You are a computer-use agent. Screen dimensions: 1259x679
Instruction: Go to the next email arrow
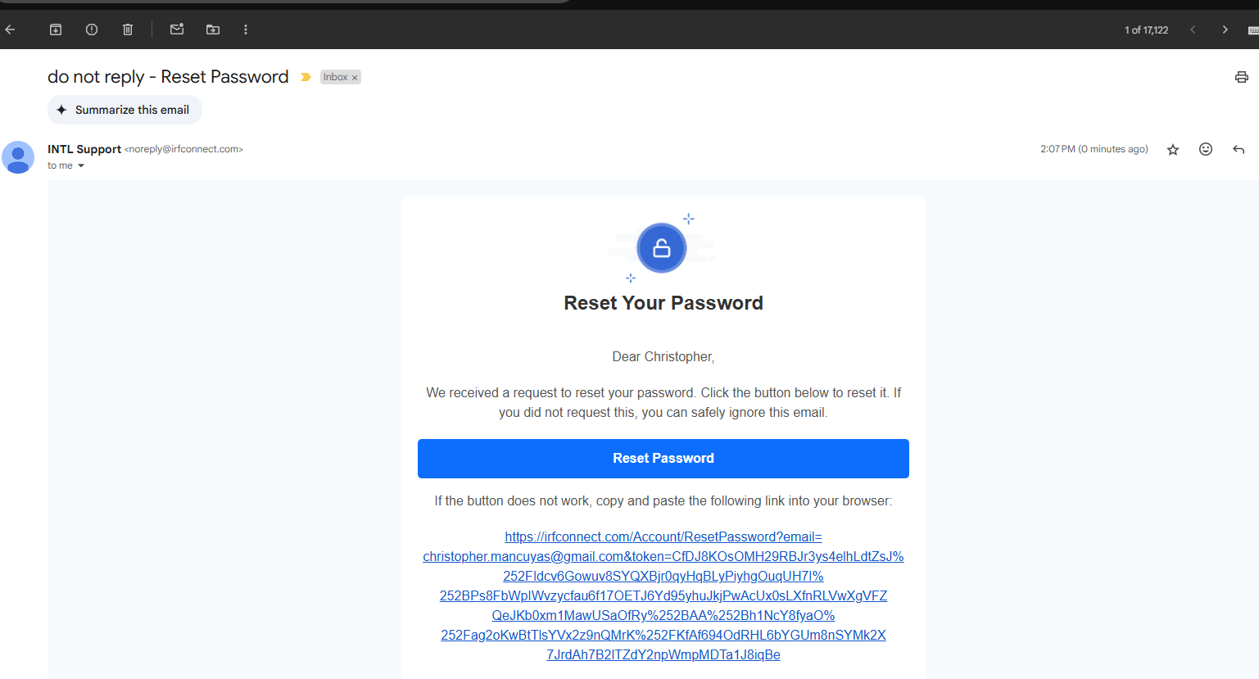1225,29
